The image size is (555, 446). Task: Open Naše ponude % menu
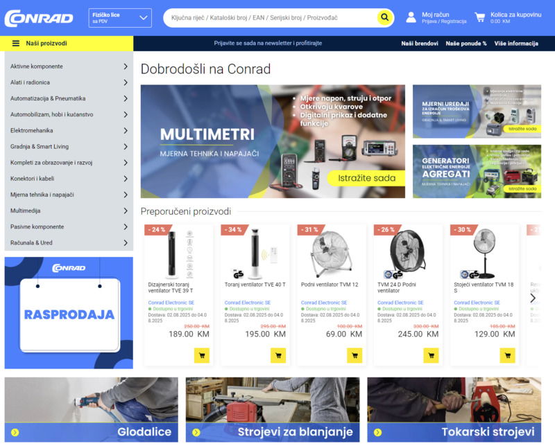coord(466,44)
